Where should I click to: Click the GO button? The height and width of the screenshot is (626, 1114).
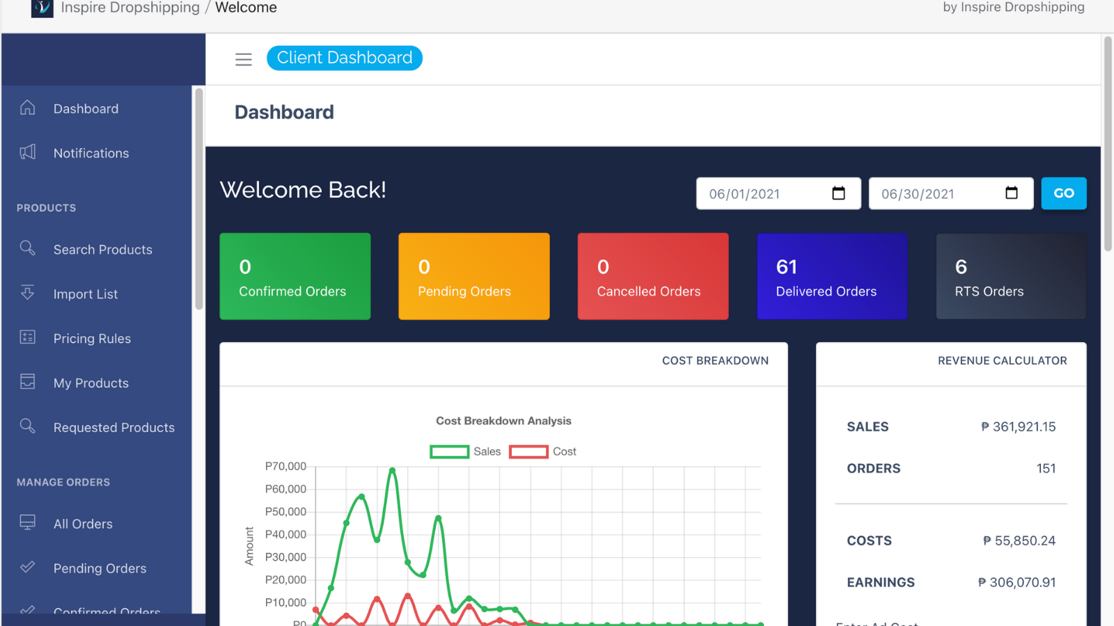(x=1063, y=193)
